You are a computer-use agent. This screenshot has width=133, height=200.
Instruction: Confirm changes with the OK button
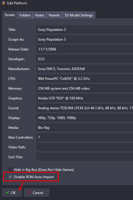pyautogui.click(x=12, y=193)
